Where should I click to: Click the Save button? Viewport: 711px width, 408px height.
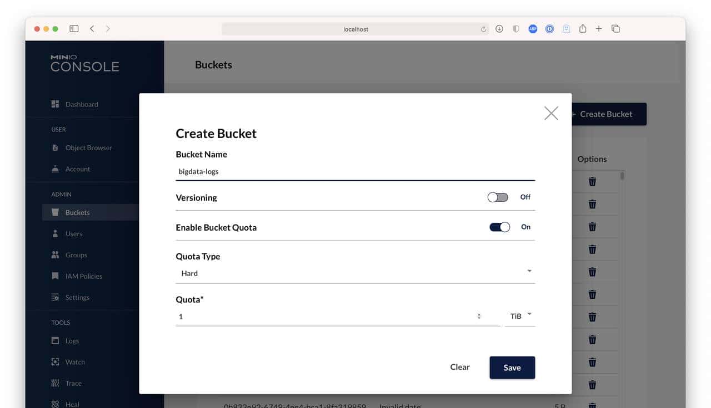[512, 368]
